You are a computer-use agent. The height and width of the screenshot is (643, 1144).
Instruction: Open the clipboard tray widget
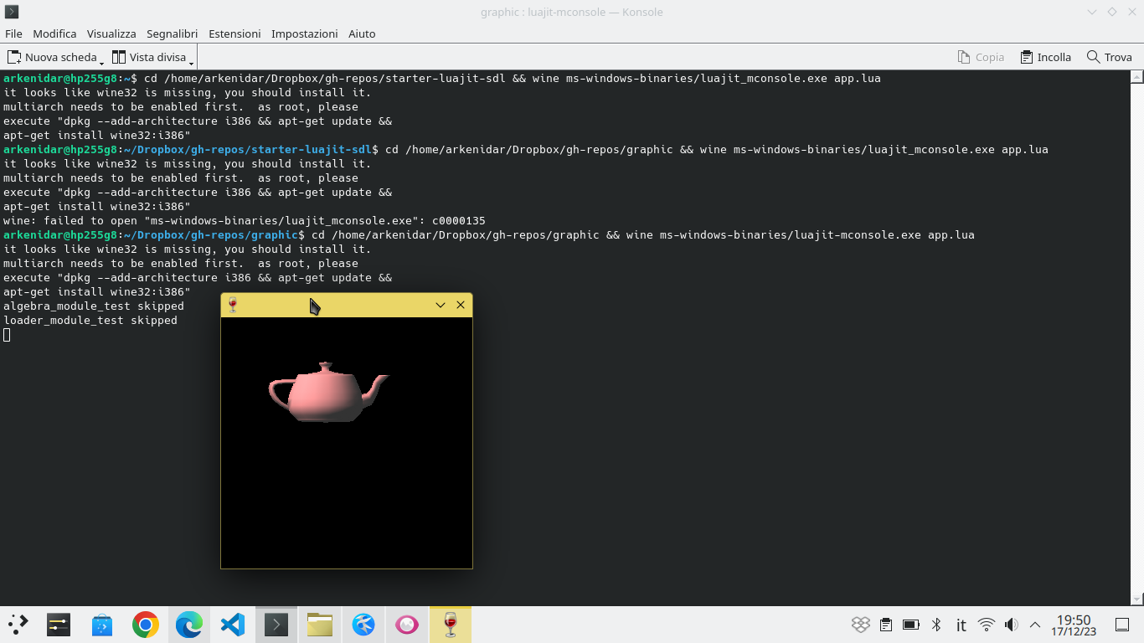click(886, 625)
